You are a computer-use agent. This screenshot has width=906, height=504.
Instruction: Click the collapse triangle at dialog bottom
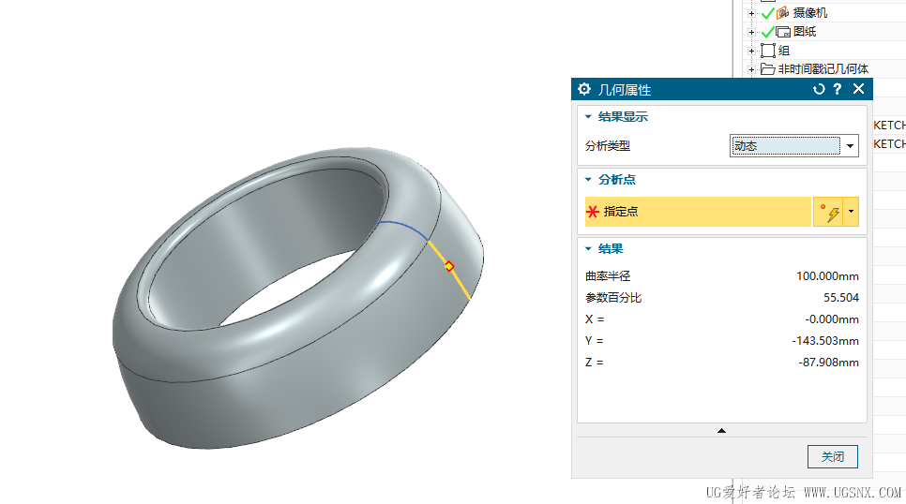point(721,431)
